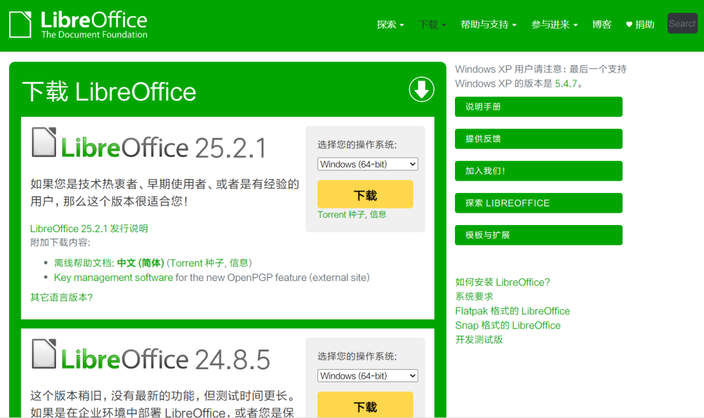Click the circular download arrow icon
This screenshot has width=704, height=418.
tap(421, 90)
